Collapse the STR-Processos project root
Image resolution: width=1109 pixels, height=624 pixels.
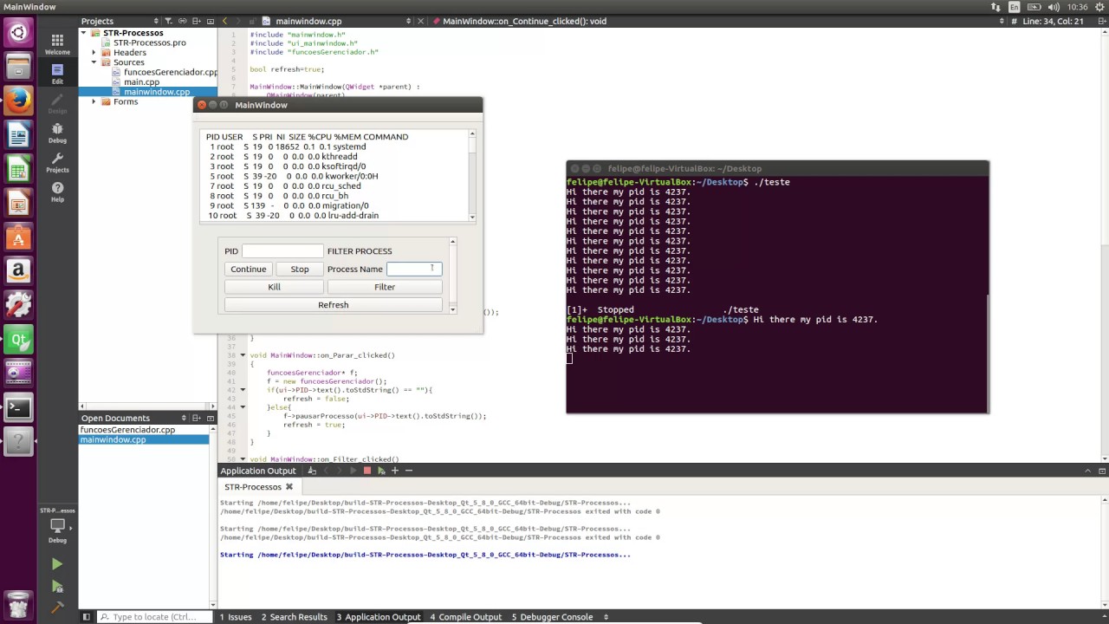84,33
